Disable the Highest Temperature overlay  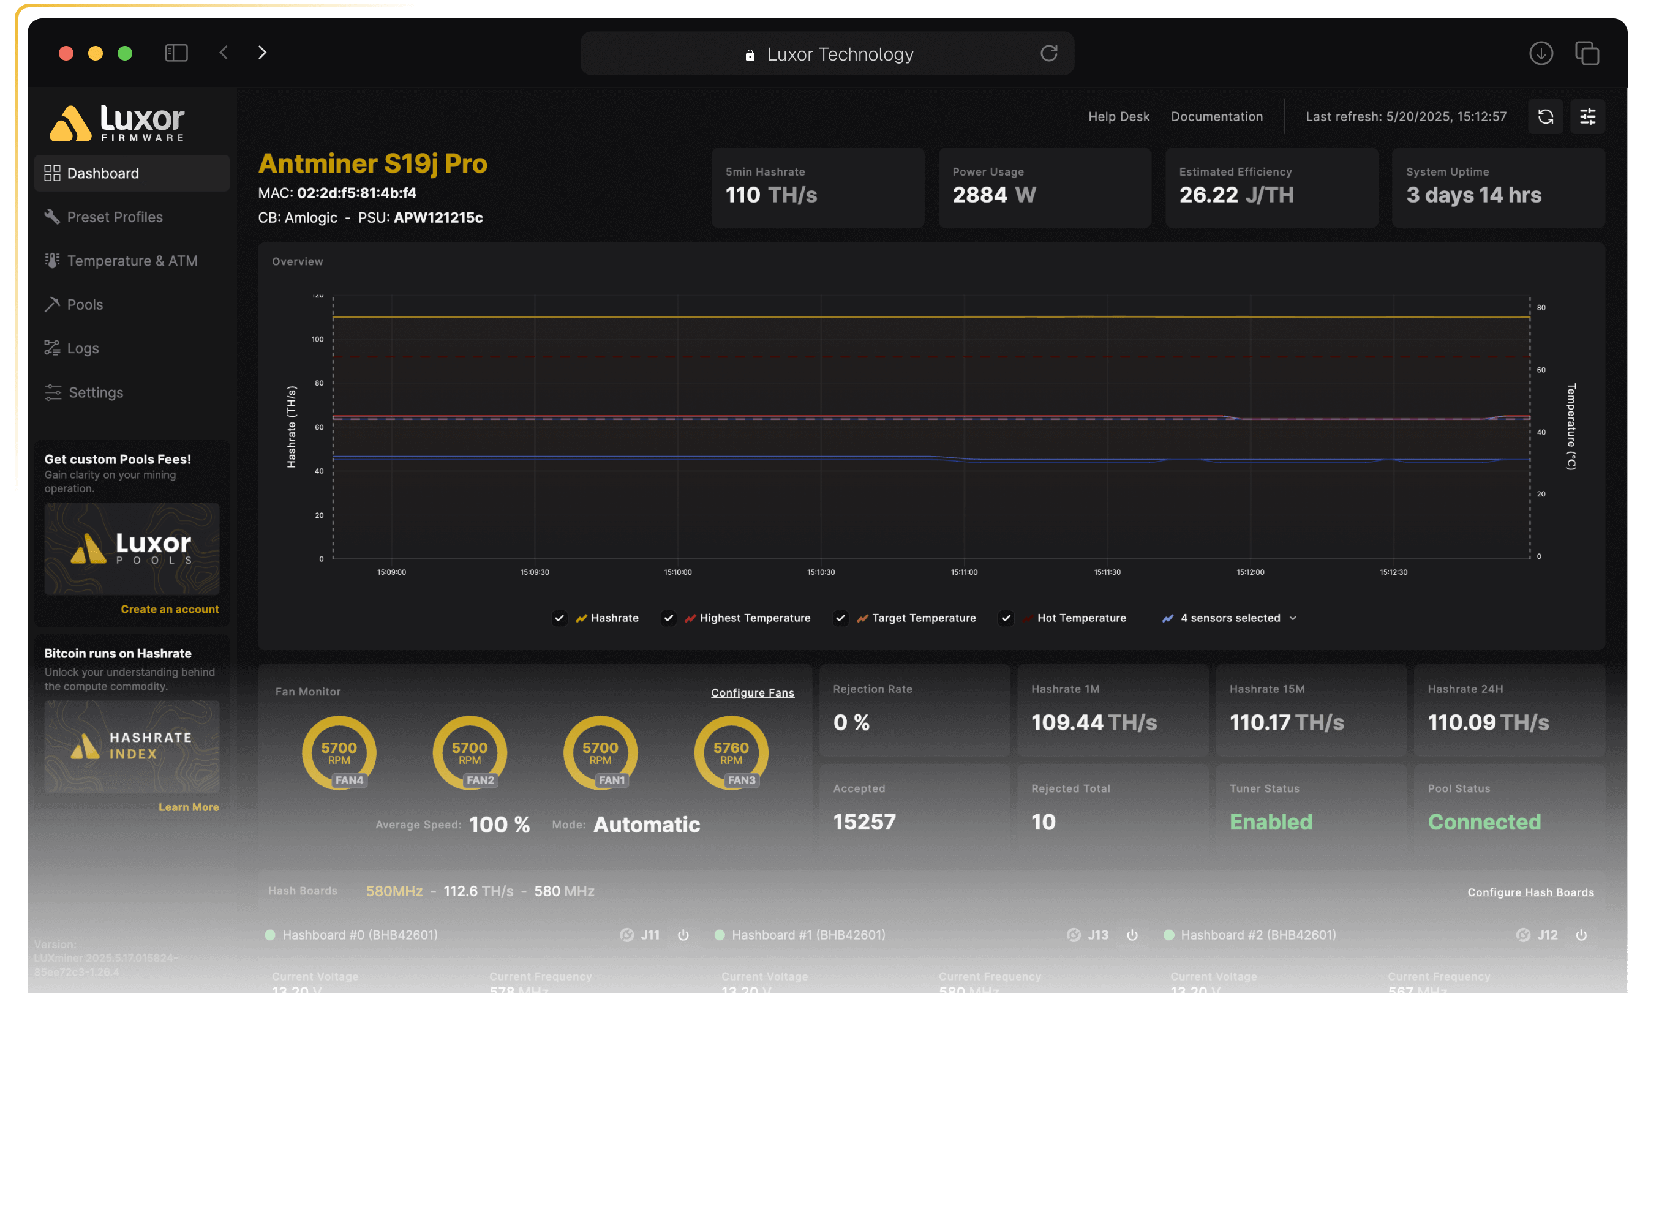668,618
